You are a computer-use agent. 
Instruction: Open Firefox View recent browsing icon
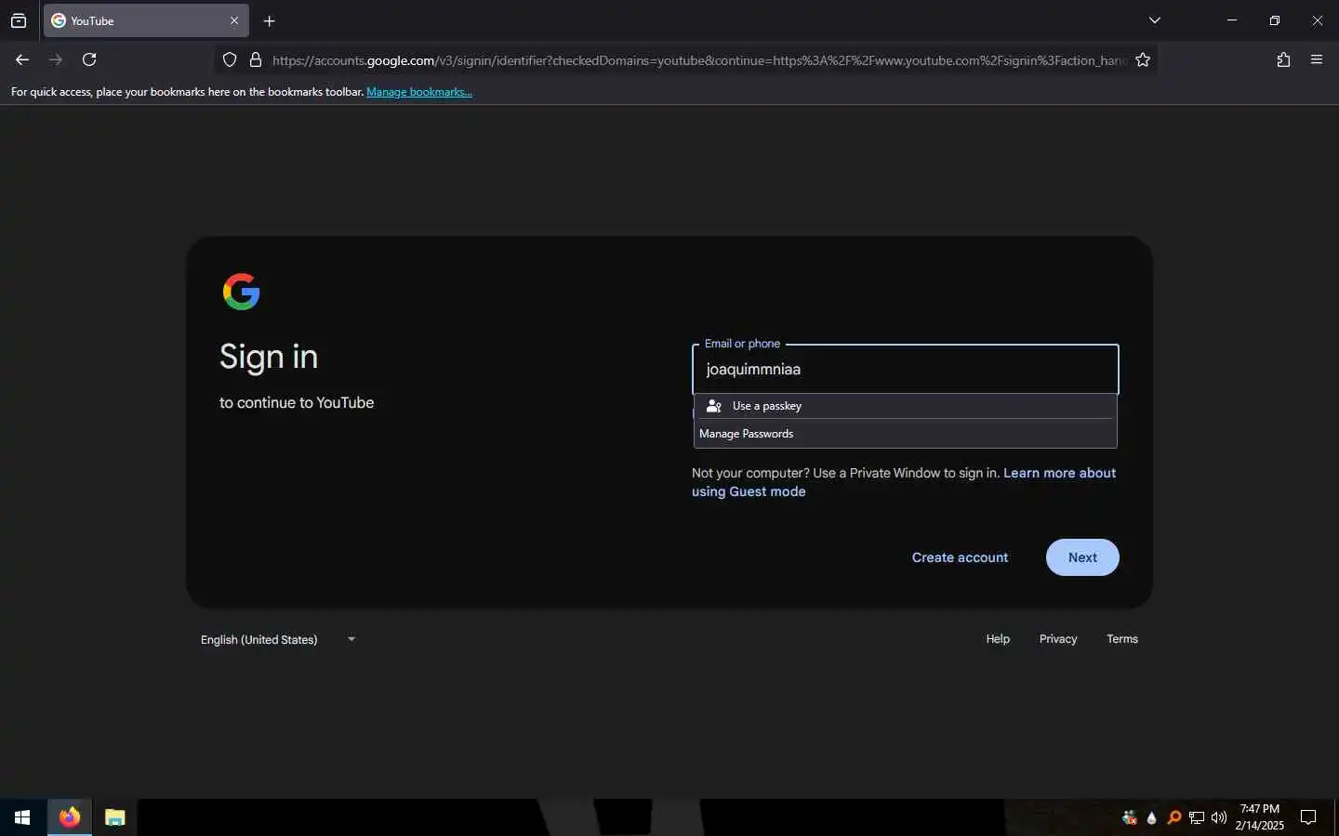click(19, 20)
